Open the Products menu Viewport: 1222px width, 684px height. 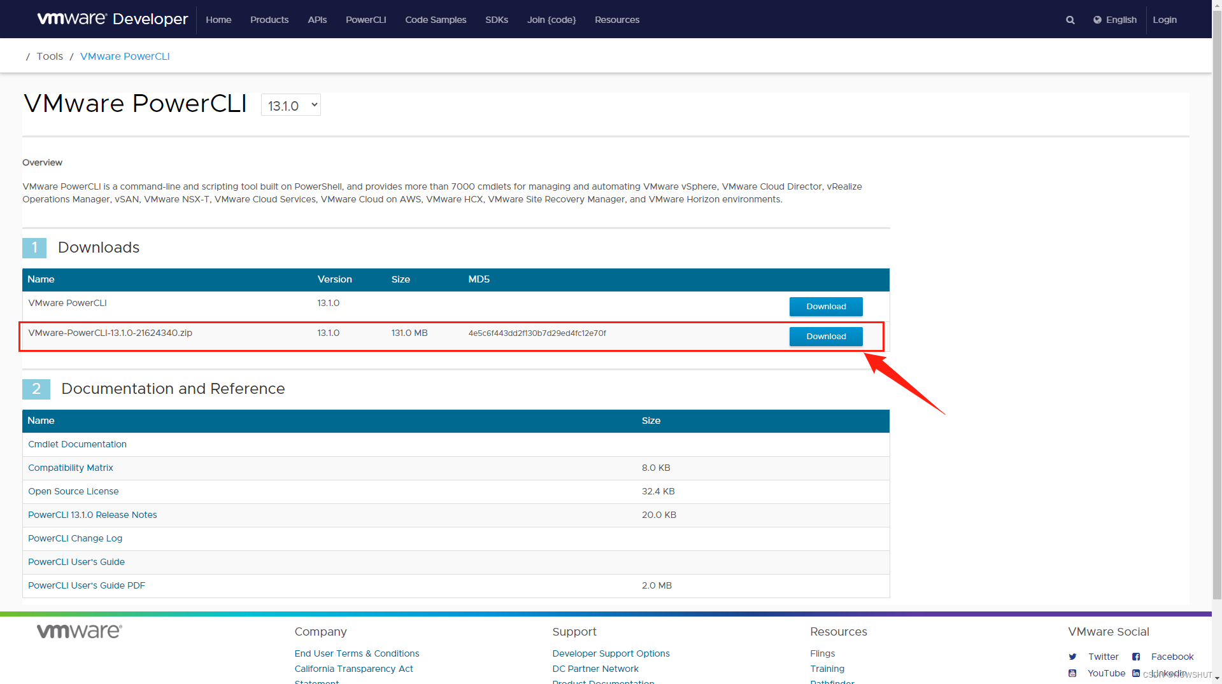click(269, 20)
